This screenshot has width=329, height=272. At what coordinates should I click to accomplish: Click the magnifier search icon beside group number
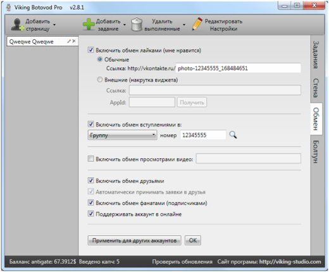[x=233, y=135]
